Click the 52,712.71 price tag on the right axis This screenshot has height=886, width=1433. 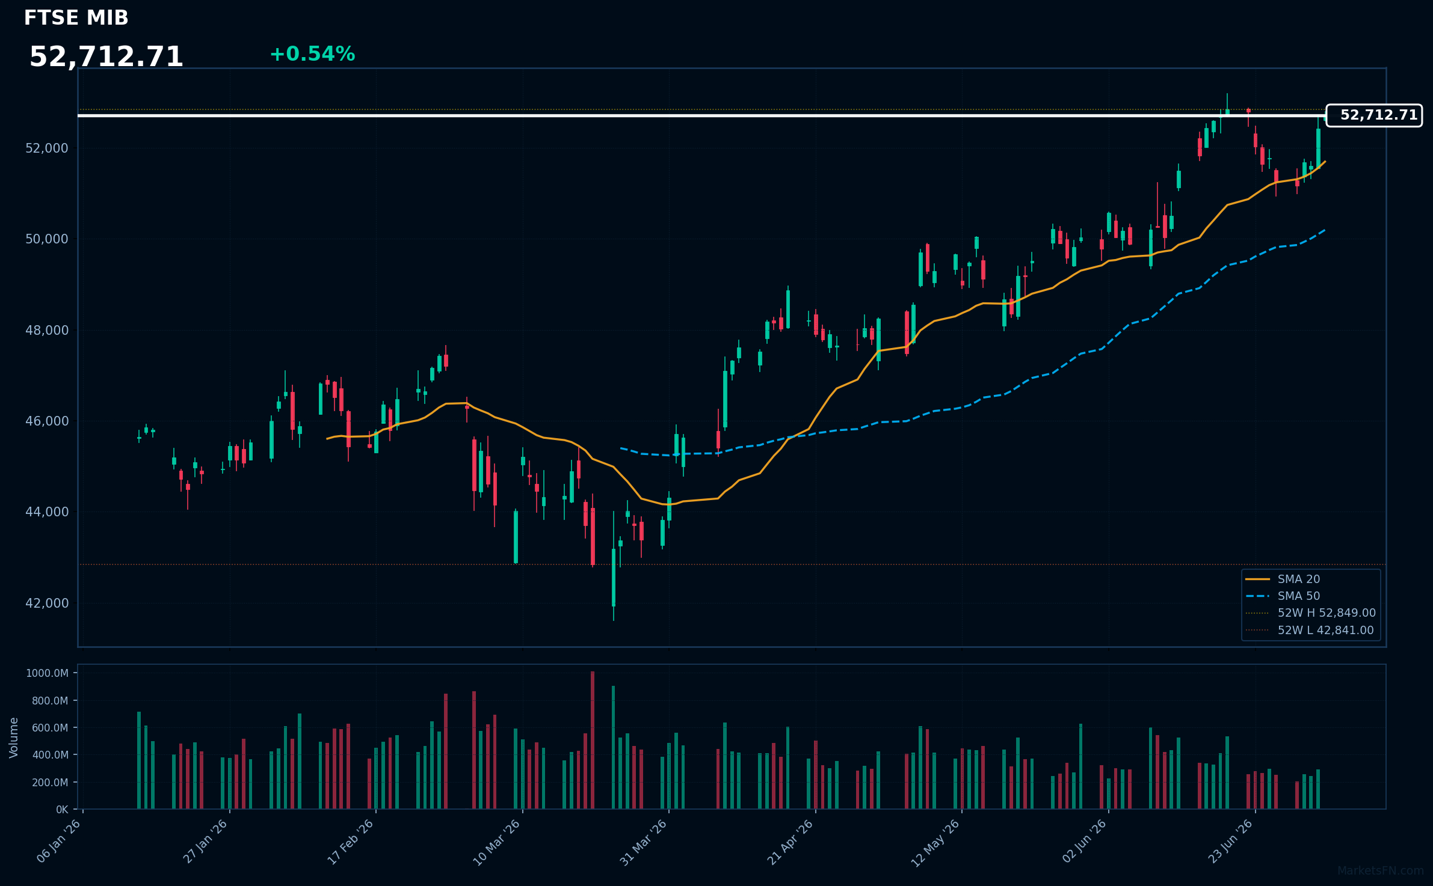pyautogui.click(x=1374, y=115)
